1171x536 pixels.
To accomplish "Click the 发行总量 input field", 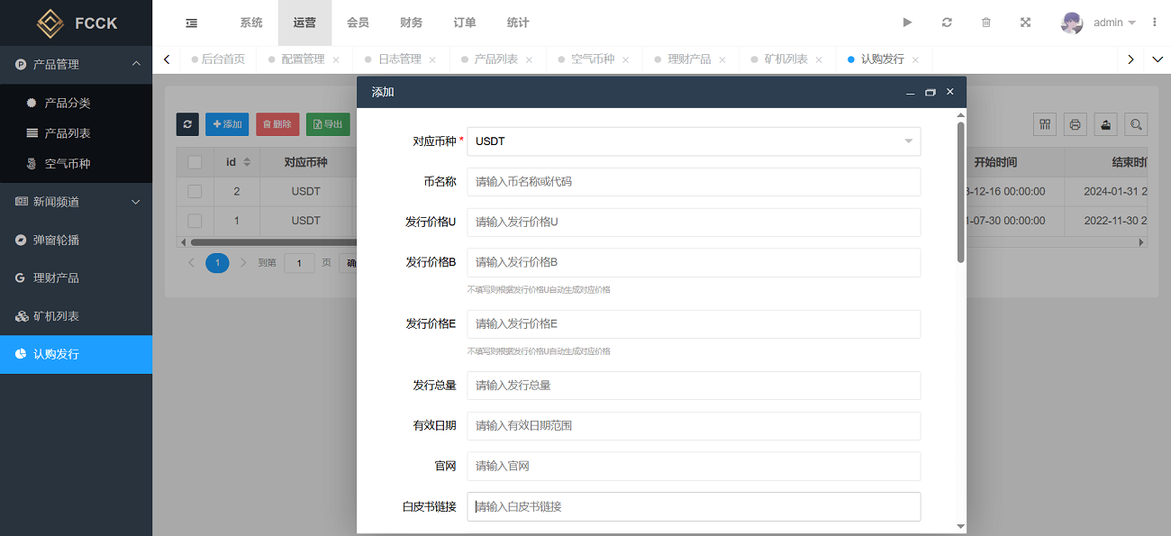I will tap(694, 386).
